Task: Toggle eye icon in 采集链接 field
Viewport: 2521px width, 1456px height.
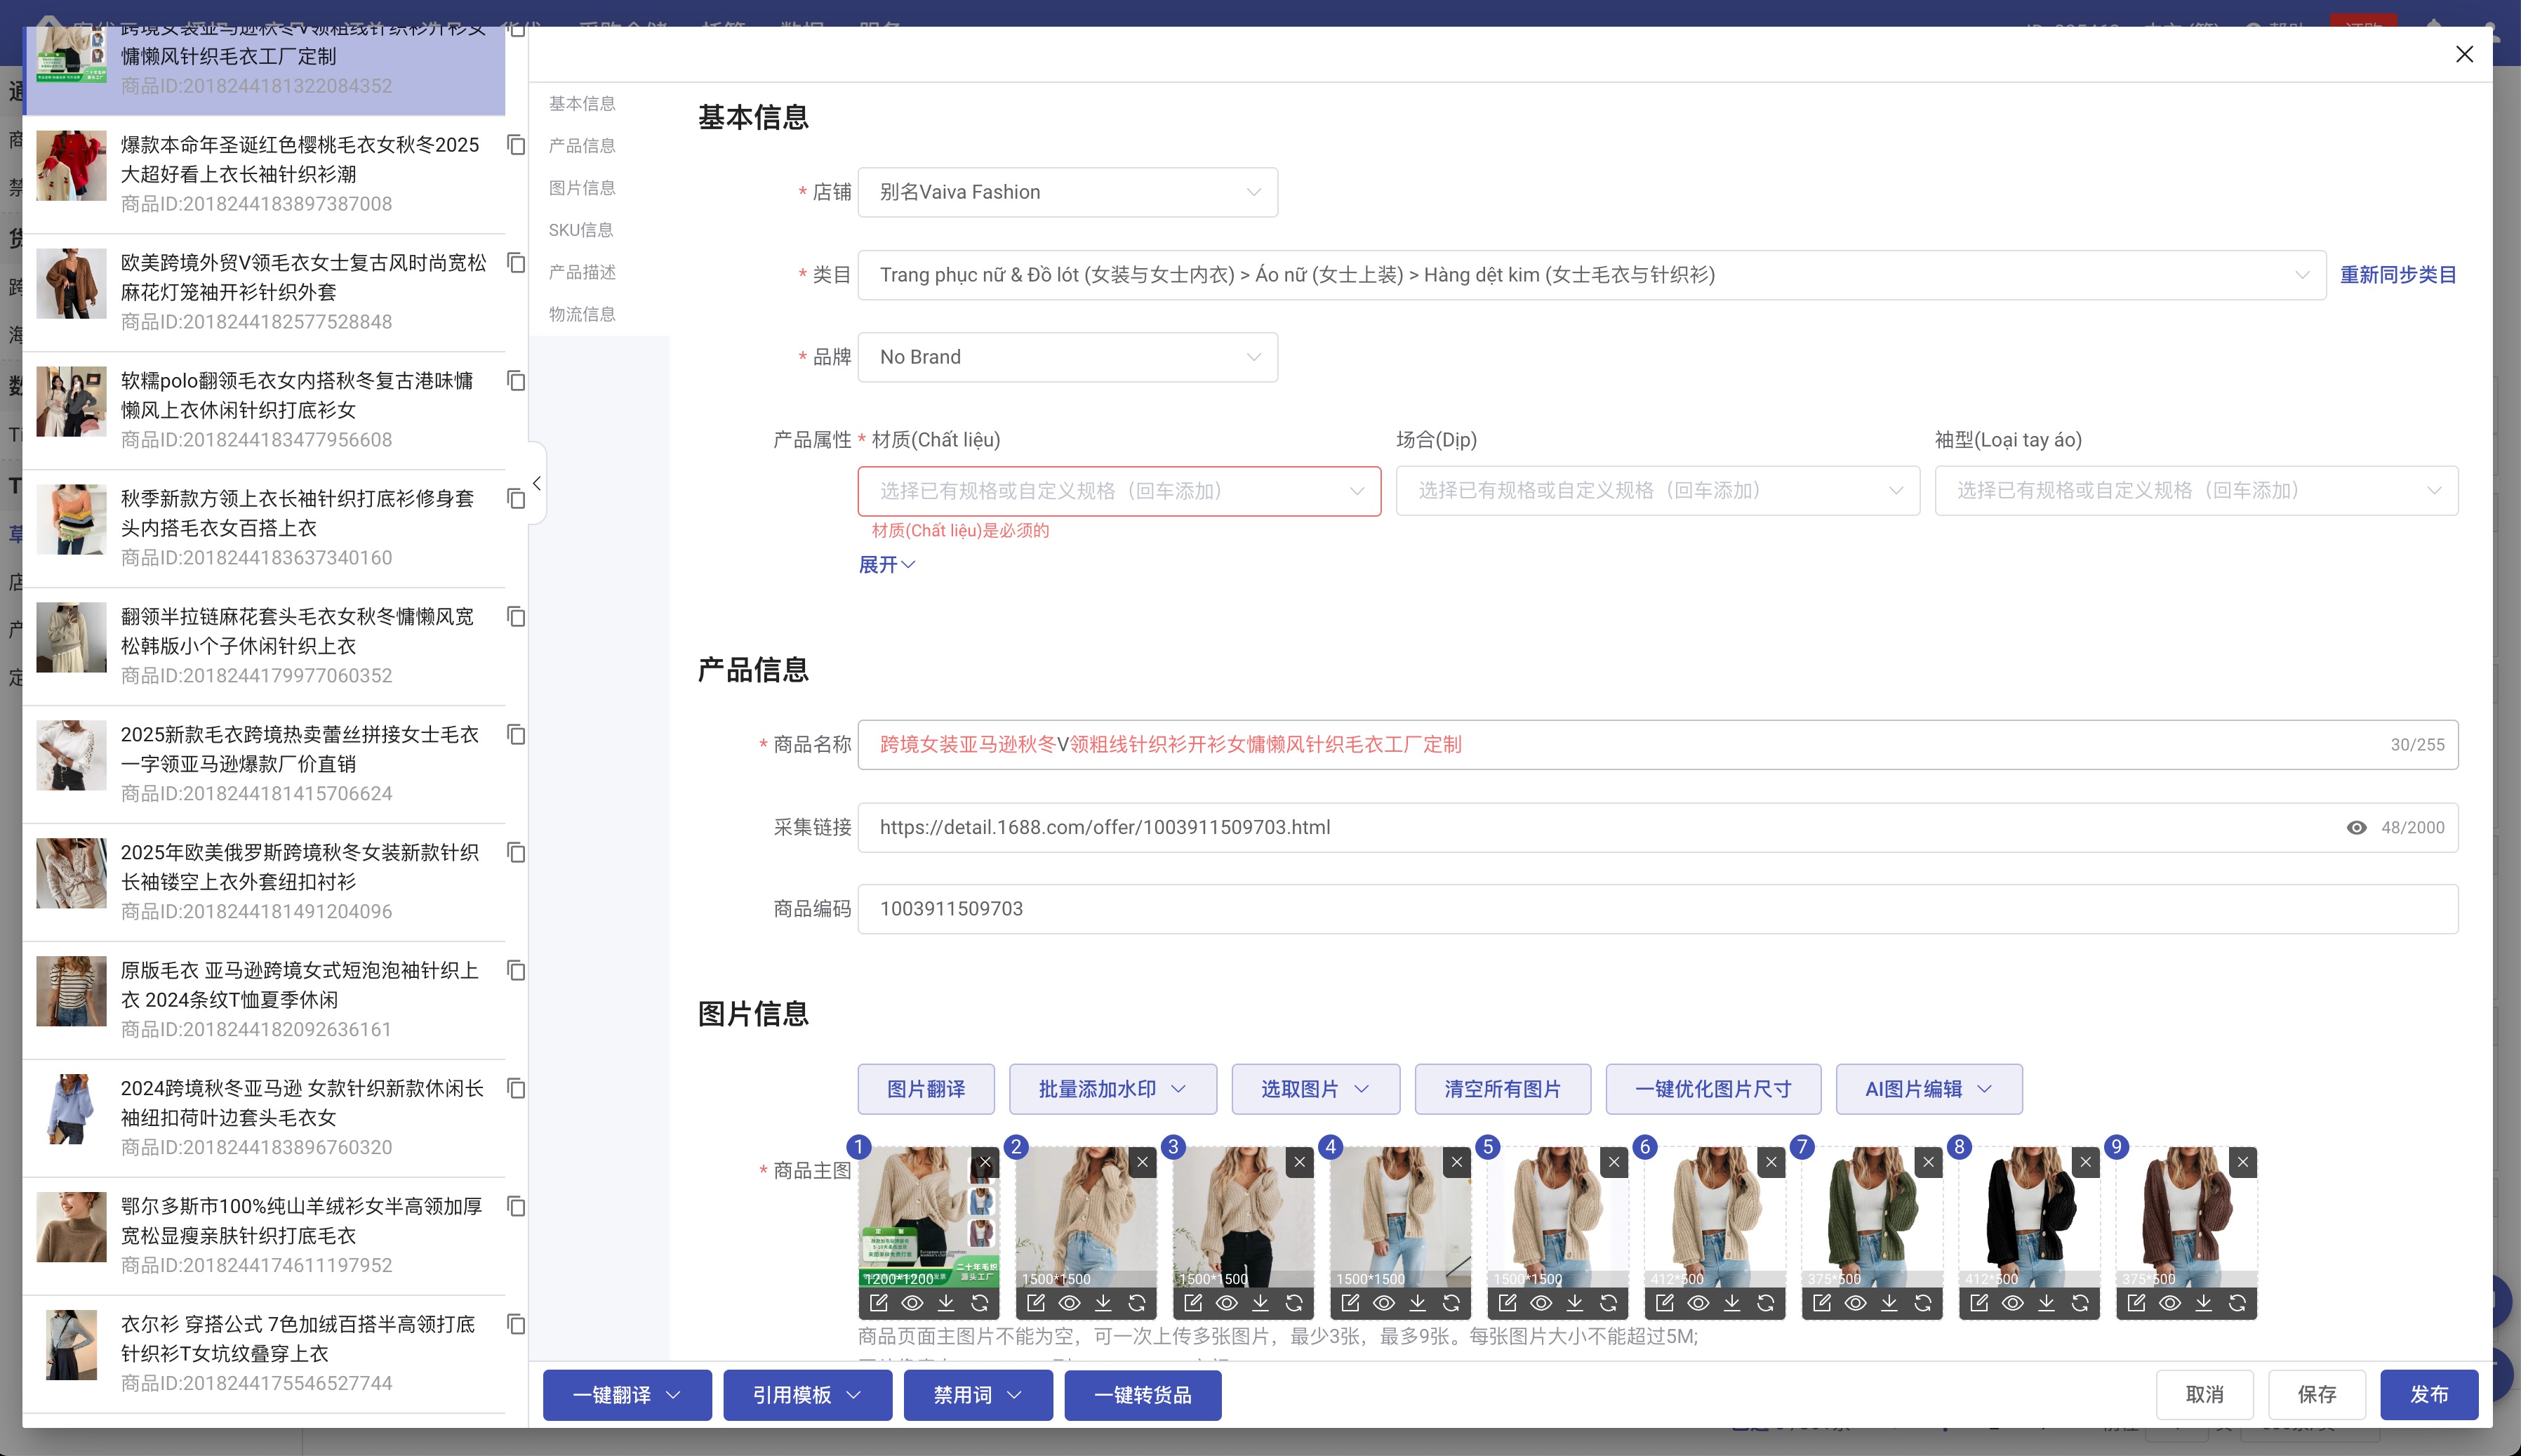Action: pyautogui.click(x=2356, y=828)
